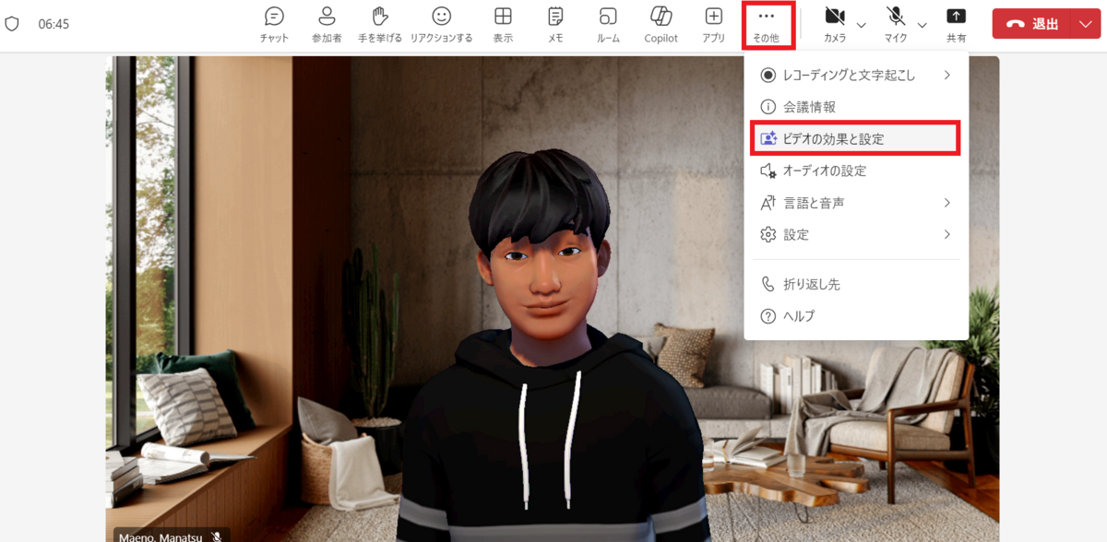Start screen sharing with 共有
The height and width of the screenshot is (542, 1107).
[957, 25]
